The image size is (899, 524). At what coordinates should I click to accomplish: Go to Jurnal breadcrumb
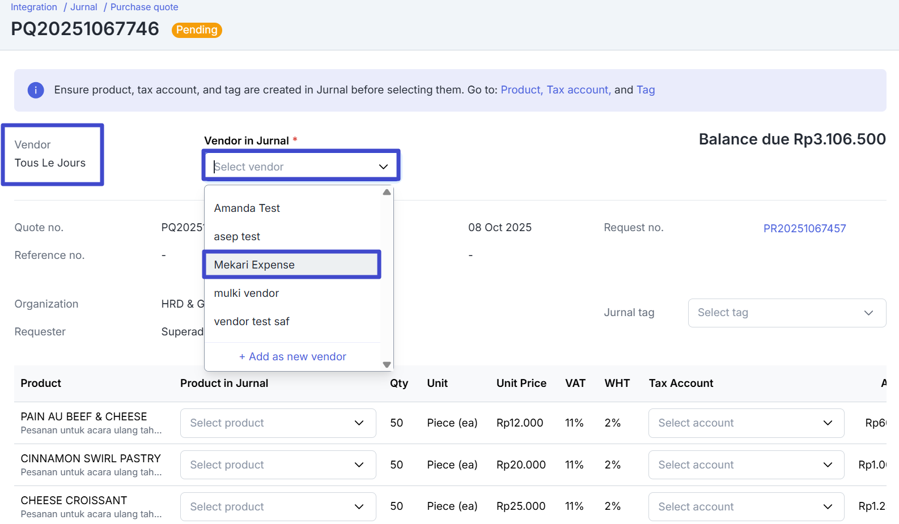84,7
